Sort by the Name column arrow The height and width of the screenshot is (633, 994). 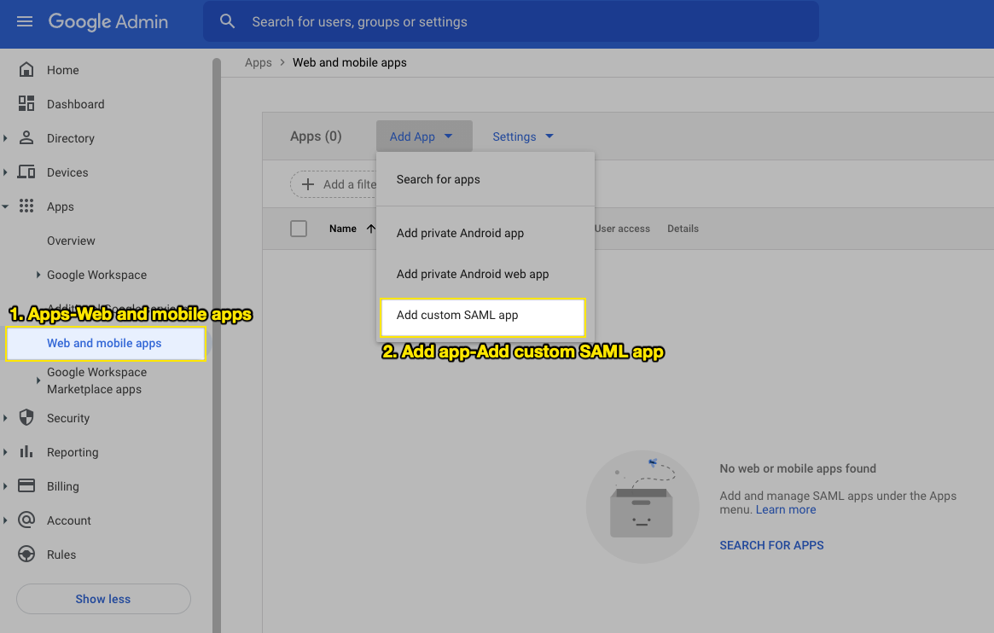point(371,229)
